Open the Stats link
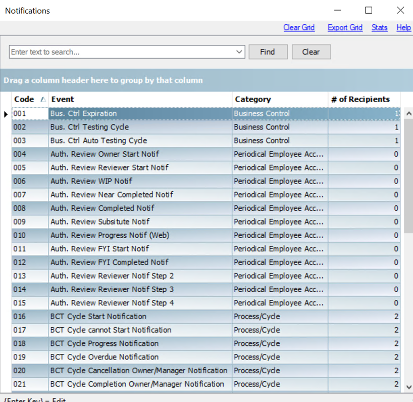 (379, 28)
